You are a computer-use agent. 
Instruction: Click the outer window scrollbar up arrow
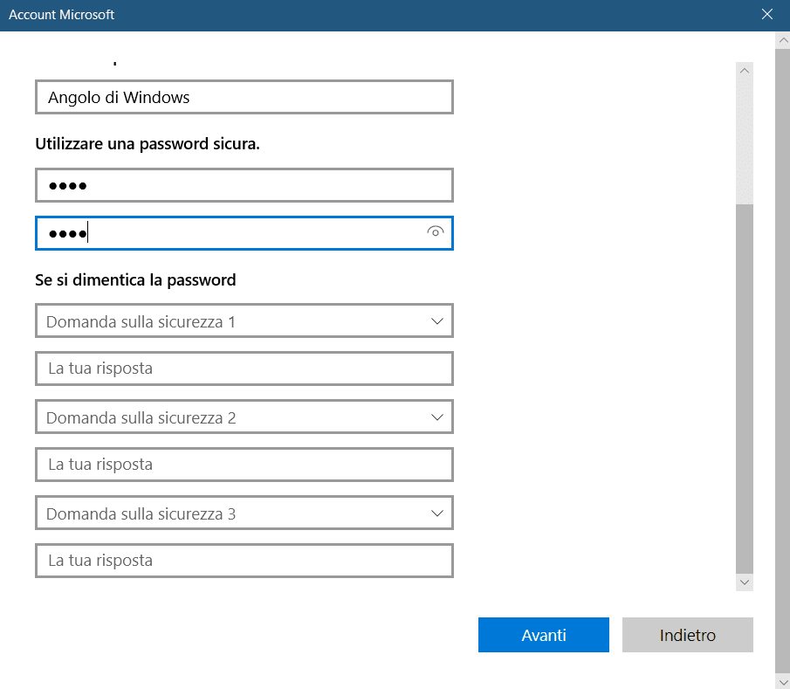tap(782, 40)
